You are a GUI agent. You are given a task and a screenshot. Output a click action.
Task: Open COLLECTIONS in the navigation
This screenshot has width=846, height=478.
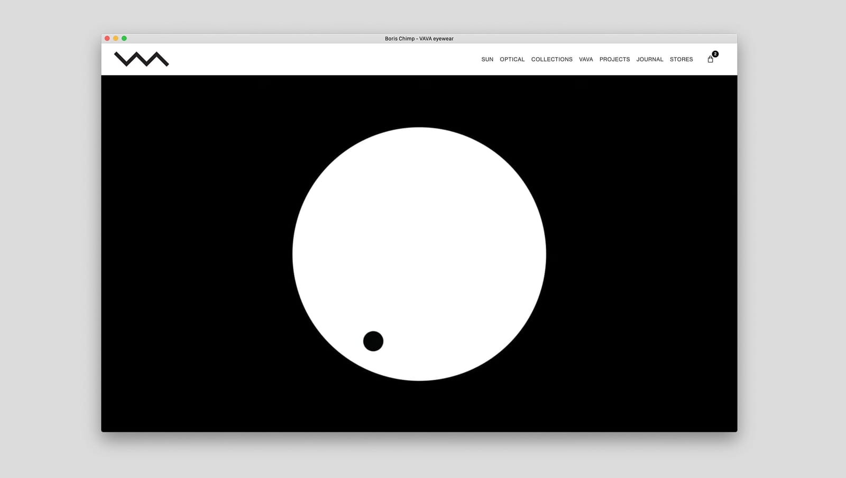[551, 59]
